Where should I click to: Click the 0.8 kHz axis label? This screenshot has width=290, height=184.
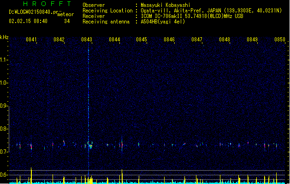point(4,129)
